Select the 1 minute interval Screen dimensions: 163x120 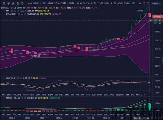pos(50,4)
